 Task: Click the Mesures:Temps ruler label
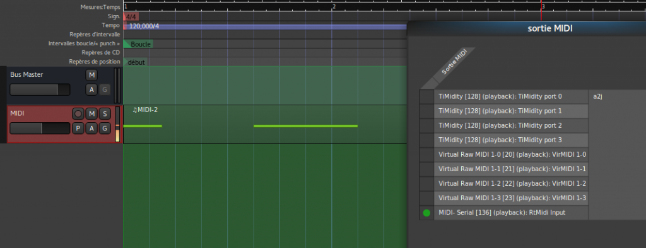click(x=101, y=7)
